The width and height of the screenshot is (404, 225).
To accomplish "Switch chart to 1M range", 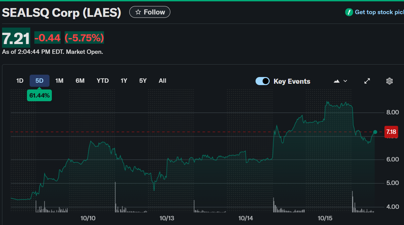I will 59,81.
